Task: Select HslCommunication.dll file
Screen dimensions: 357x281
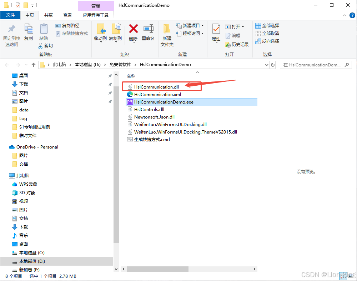Action: click(x=156, y=87)
